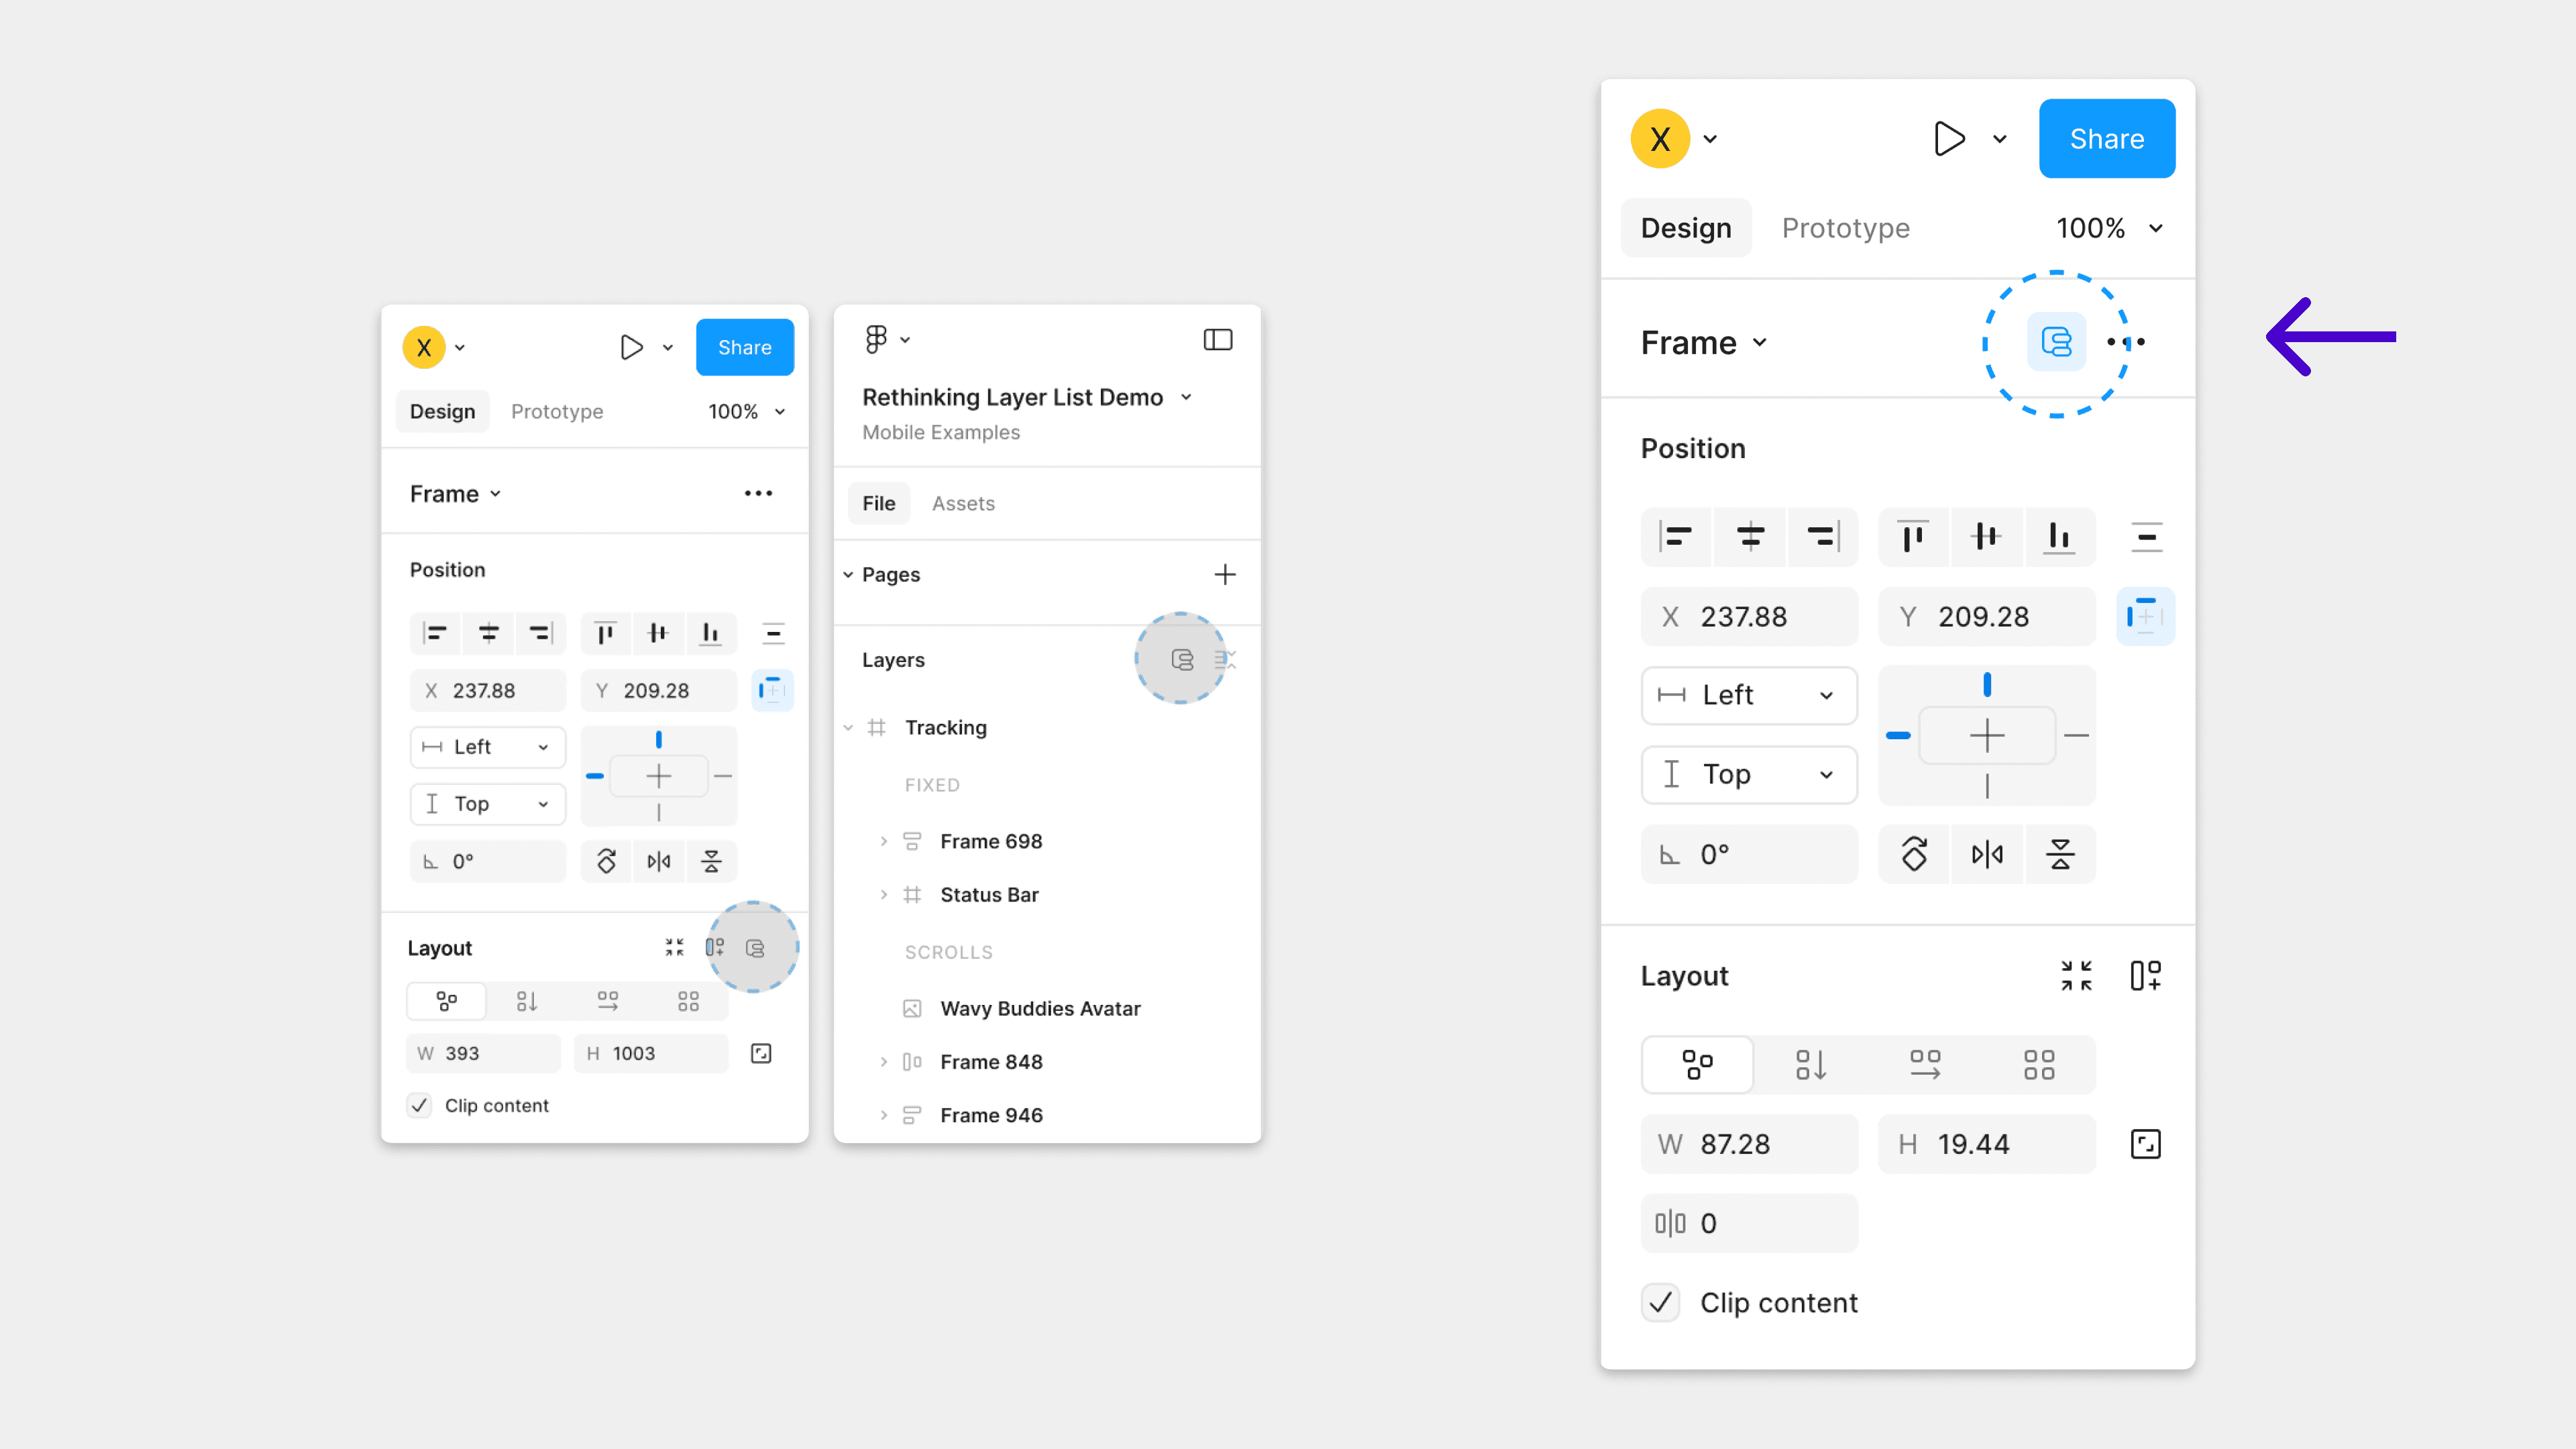Toggle Clip content checkbox in large panel
The height and width of the screenshot is (1449, 2576).
[1661, 1302]
